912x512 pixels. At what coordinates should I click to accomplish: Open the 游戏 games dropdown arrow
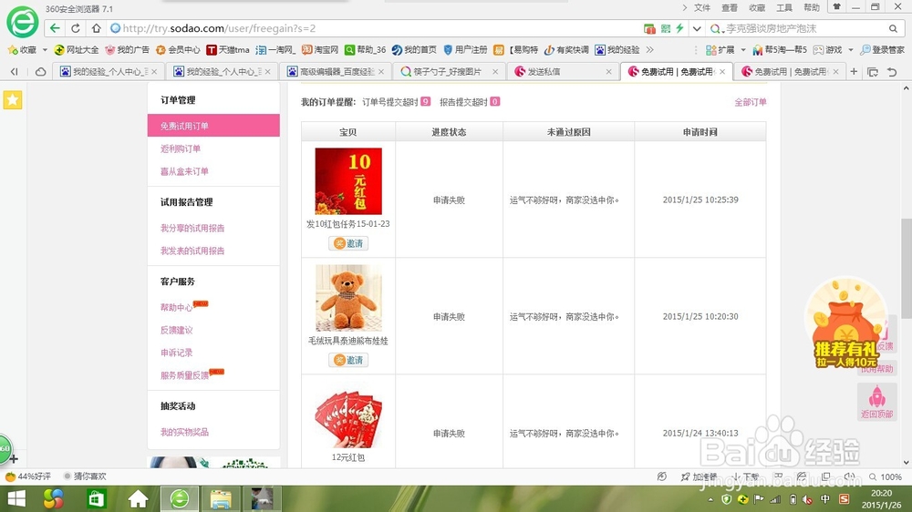[850, 50]
